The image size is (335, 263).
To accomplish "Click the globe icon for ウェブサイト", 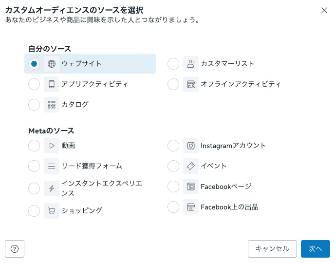I will point(52,64).
